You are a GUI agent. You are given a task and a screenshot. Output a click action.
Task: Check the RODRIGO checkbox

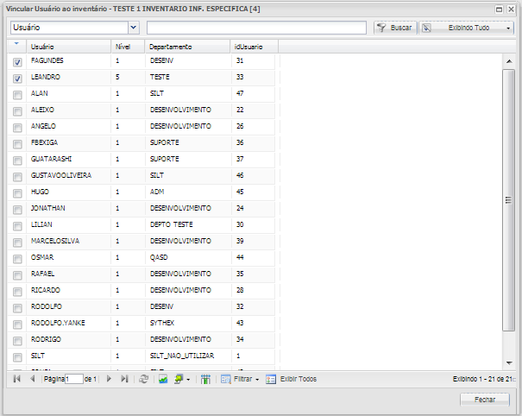click(17, 341)
